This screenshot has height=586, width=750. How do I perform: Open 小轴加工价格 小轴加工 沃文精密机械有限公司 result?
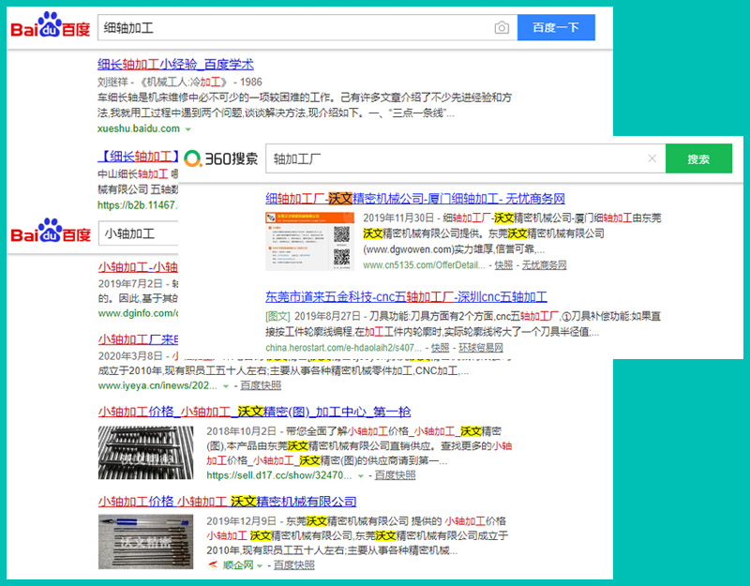click(227, 502)
